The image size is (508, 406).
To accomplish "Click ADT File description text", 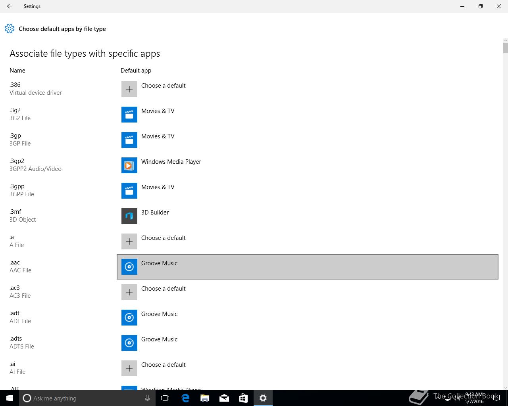I will 20,321.
